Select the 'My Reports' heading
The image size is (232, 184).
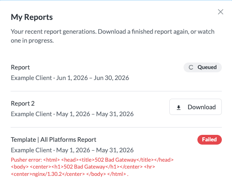pyautogui.click(x=32, y=17)
